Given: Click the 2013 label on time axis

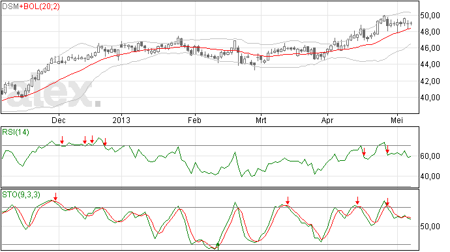Looking at the screenshot, I should [121, 120].
